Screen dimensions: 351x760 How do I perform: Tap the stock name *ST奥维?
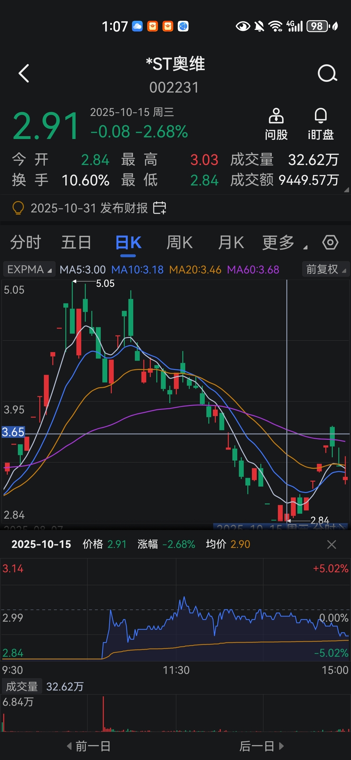(x=175, y=64)
